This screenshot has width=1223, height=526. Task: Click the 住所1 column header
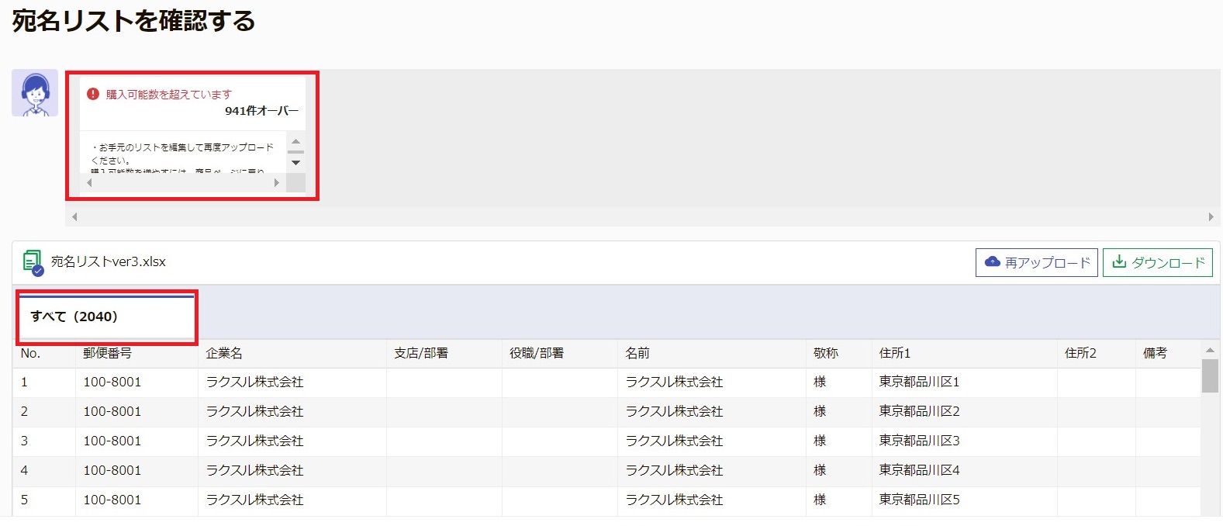964,354
